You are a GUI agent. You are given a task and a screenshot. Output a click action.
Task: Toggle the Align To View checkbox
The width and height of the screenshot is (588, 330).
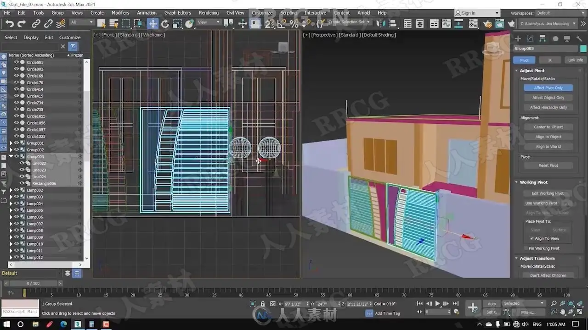tap(531, 238)
